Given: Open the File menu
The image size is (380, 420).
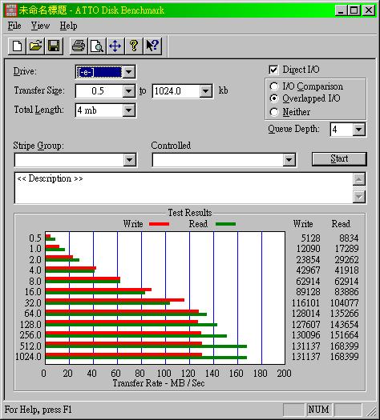Looking at the screenshot, I should (14, 26).
